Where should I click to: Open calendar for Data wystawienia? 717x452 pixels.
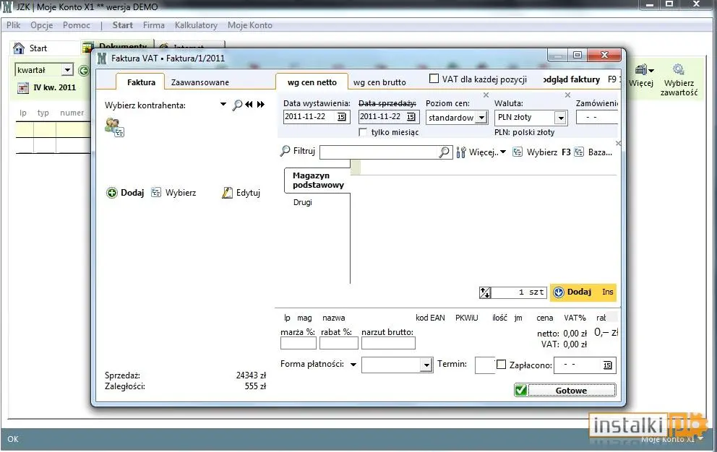pos(342,117)
